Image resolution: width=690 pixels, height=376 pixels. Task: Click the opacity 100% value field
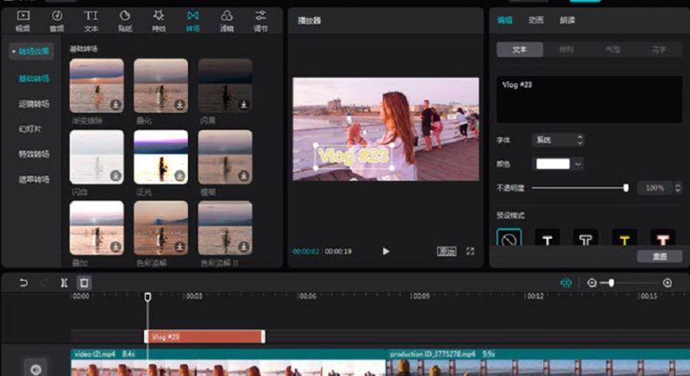[x=655, y=188]
